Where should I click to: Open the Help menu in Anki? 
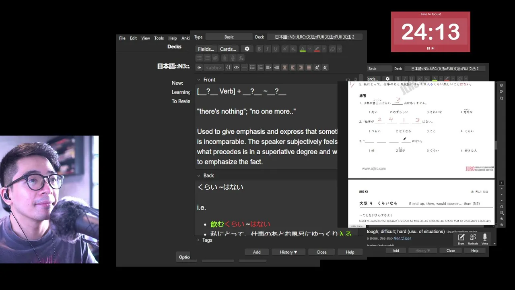click(173, 38)
